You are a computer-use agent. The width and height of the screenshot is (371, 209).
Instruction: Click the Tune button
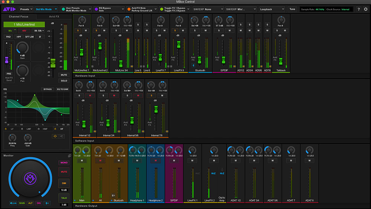tap(292, 9)
